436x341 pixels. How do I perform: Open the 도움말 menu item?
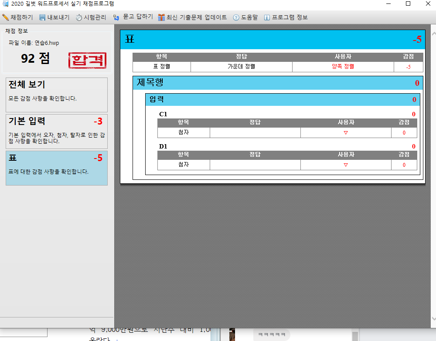coord(245,17)
